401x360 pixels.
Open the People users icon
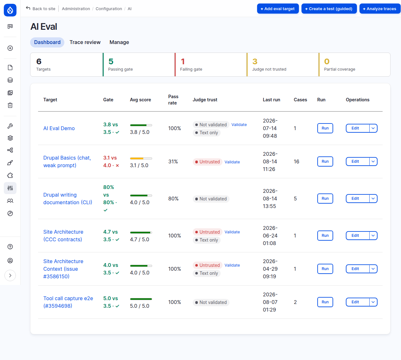10,201
